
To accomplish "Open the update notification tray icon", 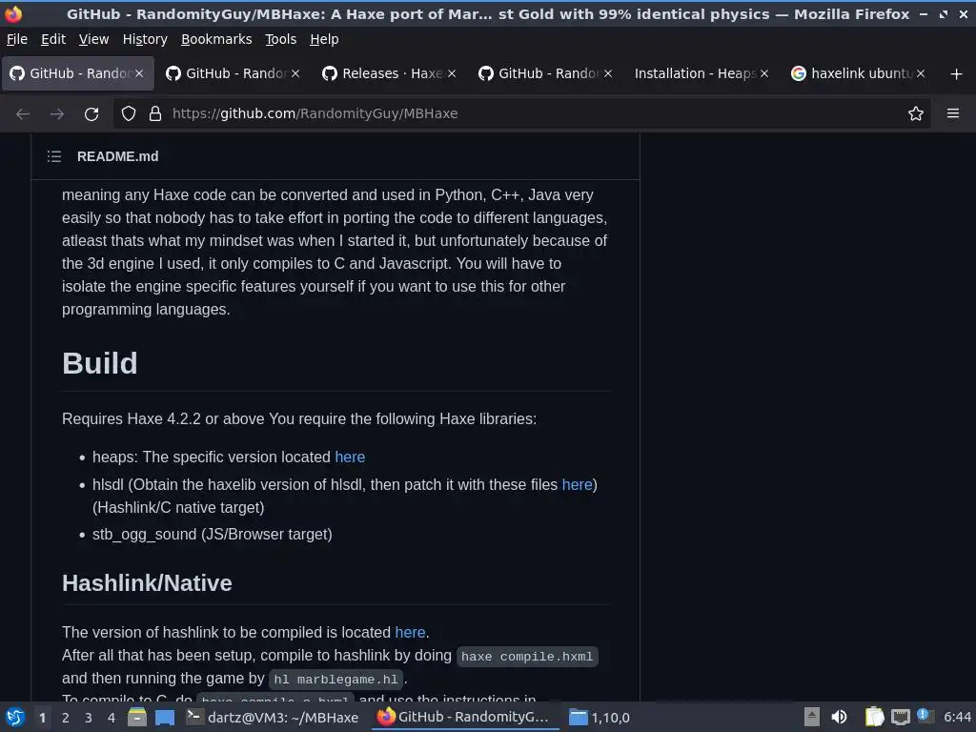I will 925,717.
